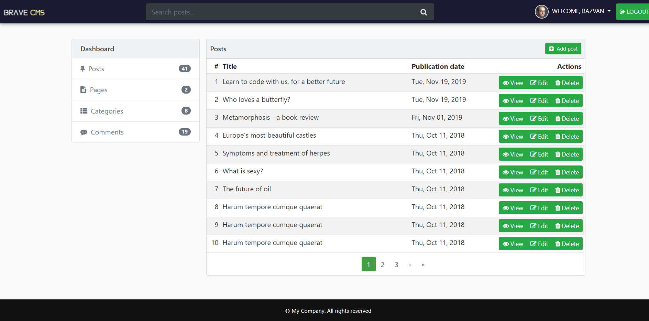Click the Logout button
Screen dimensions: 649x321
tap(632, 12)
